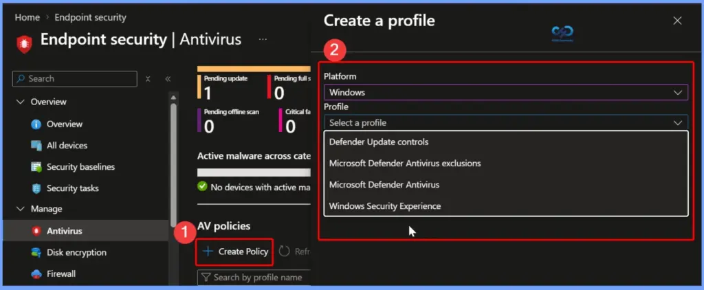Click the Refresh circular arrow icon

pos(284,252)
